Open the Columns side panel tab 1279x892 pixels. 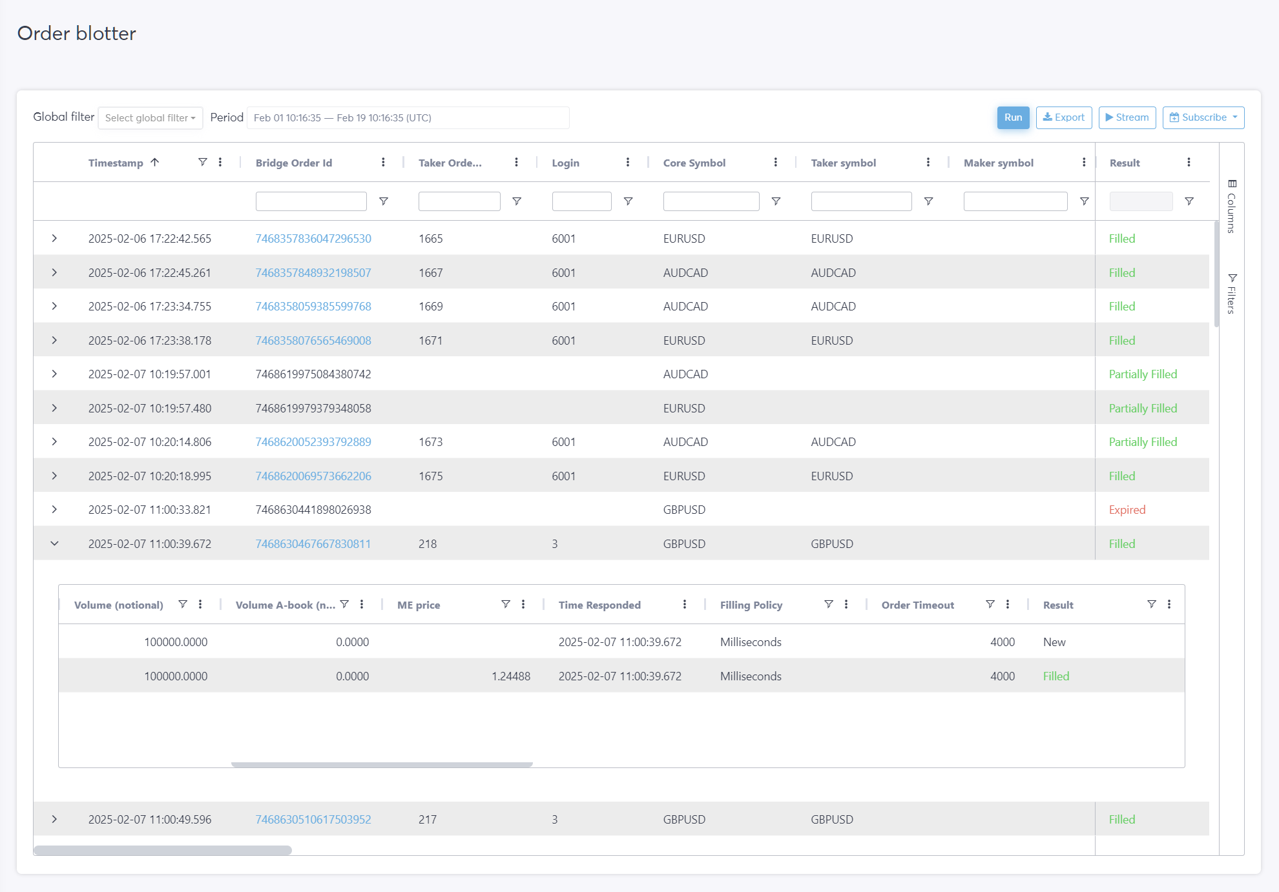(1232, 207)
